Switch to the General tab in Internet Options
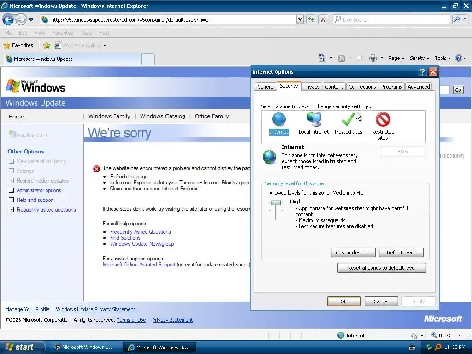 pyautogui.click(x=266, y=87)
